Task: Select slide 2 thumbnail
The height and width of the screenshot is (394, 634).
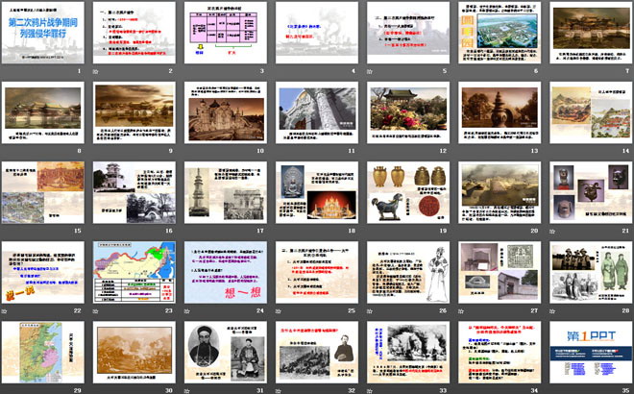Action: point(134,33)
